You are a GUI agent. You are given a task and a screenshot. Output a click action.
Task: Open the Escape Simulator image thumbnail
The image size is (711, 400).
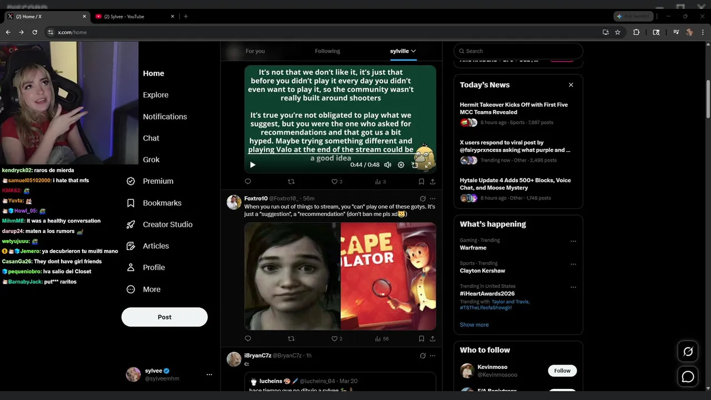(388, 276)
